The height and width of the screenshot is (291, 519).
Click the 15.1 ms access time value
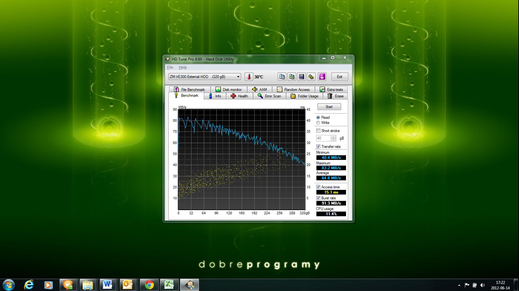(x=331, y=192)
